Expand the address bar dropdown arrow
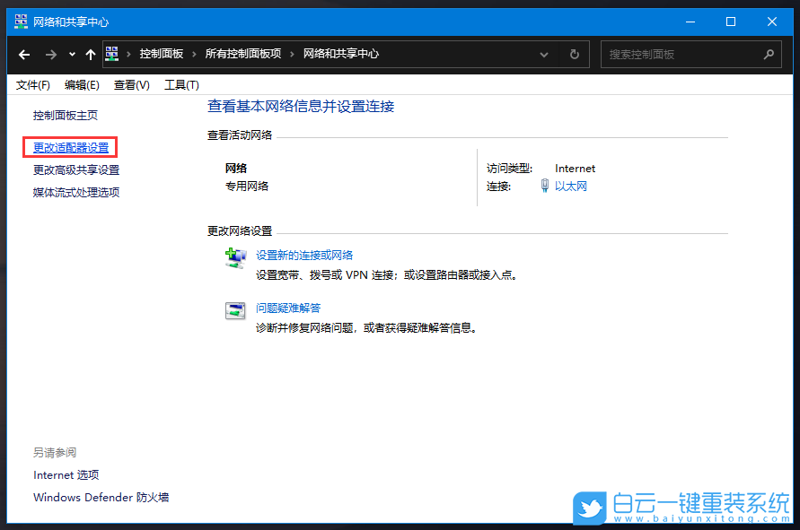The width and height of the screenshot is (800, 530). (544, 55)
